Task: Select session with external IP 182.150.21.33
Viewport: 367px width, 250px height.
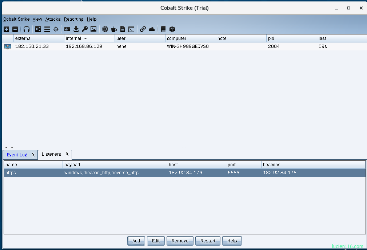Action: 32,46
